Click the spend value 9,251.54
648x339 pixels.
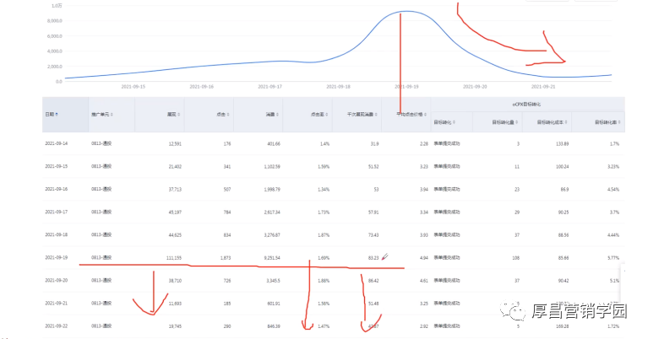point(272,258)
